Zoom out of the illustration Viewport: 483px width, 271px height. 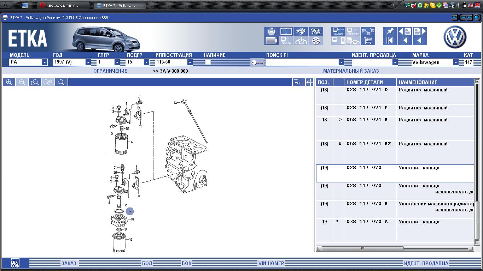22,82
